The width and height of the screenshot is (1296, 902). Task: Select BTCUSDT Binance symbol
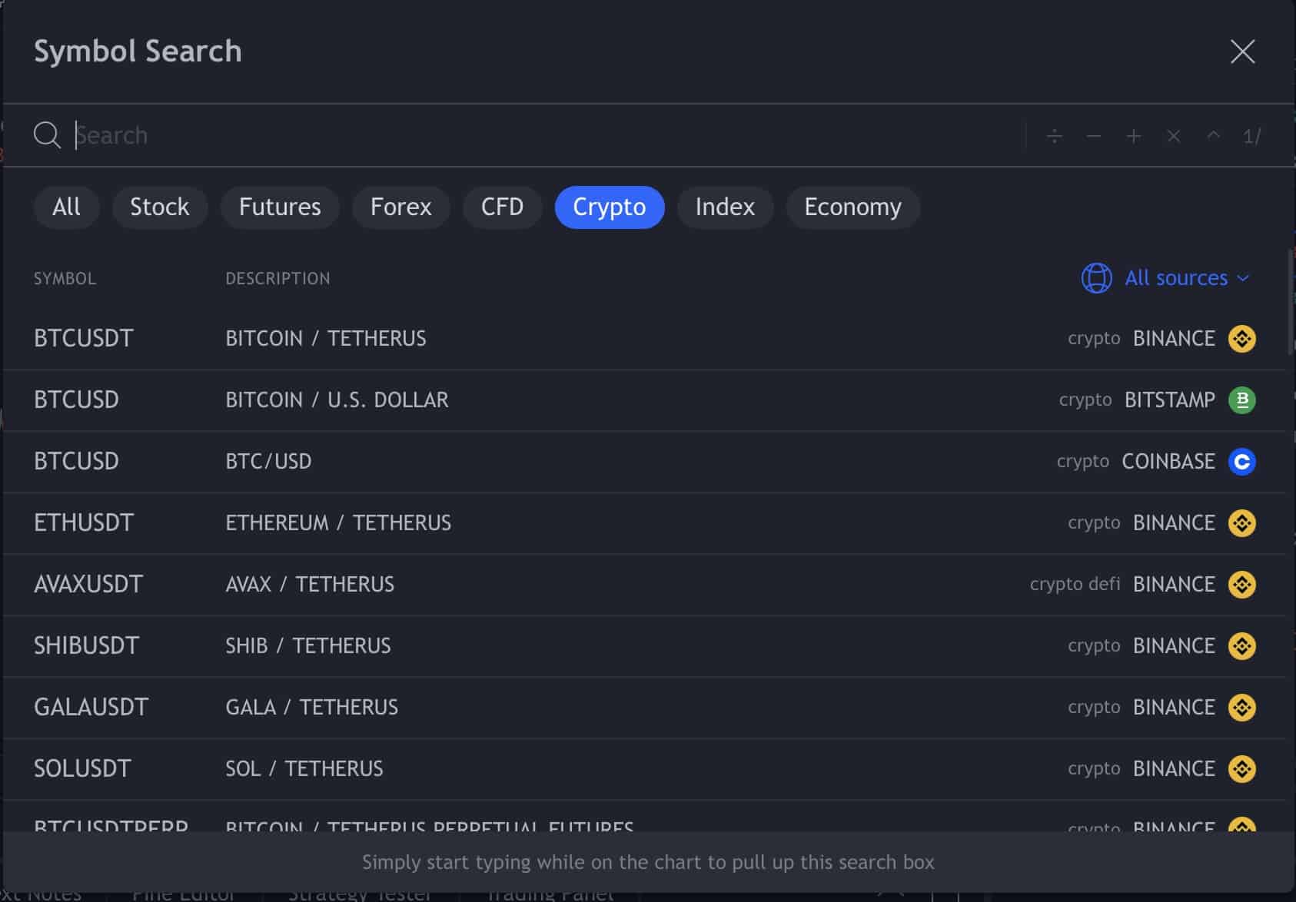[x=644, y=339]
